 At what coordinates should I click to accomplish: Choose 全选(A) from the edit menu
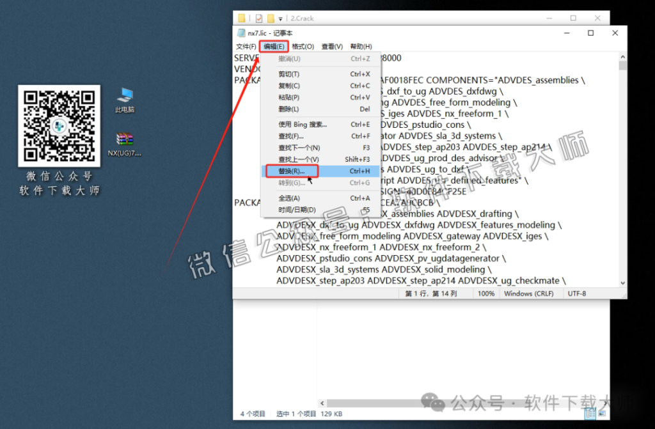point(289,198)
